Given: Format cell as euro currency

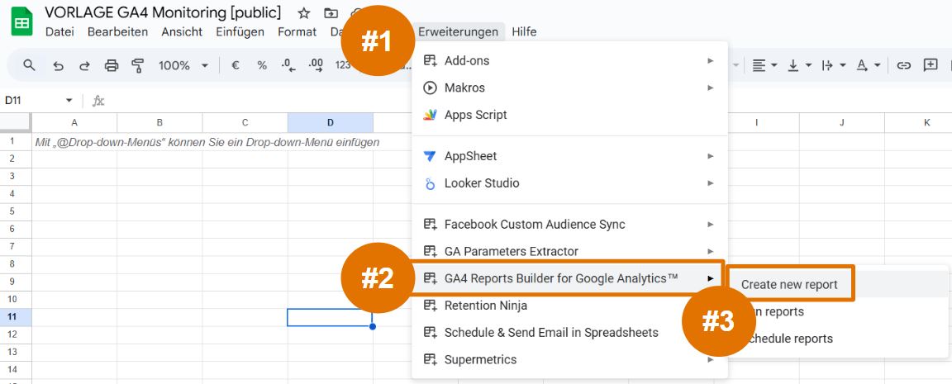Looking at the screenshot, I should click(236, 65).
